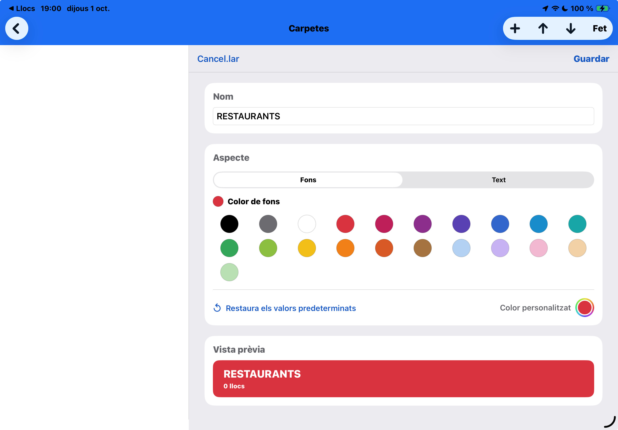Select the crimson pink color swatch
Image resolution: width=618 pixels, height=430 pixels.
pyautogui.click(x=384, y=224)
